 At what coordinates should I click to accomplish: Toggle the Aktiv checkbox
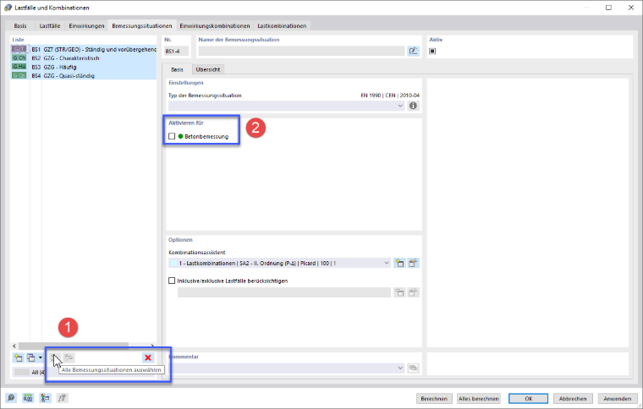(x=432, y=52)
